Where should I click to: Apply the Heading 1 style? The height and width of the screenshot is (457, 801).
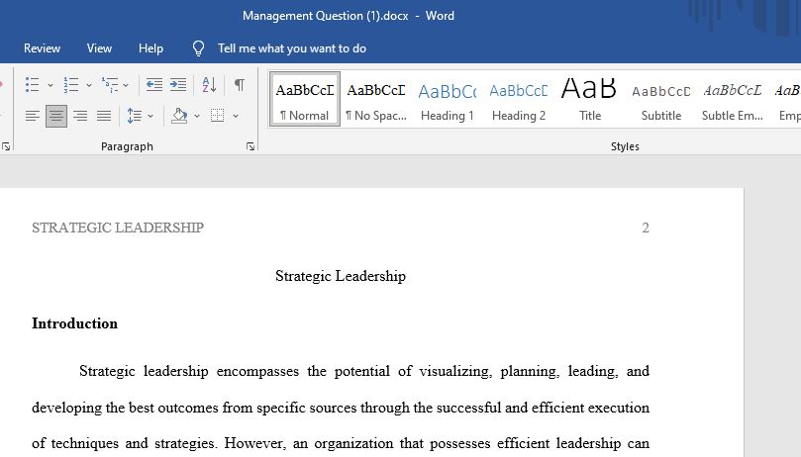(447, 100)
